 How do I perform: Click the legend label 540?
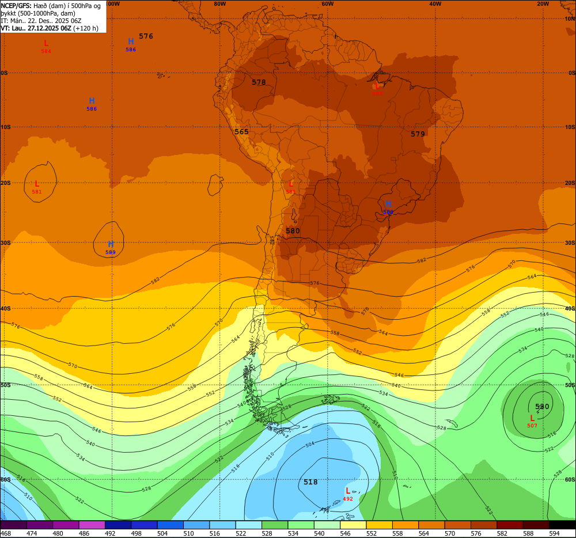(x=319, y=533)
